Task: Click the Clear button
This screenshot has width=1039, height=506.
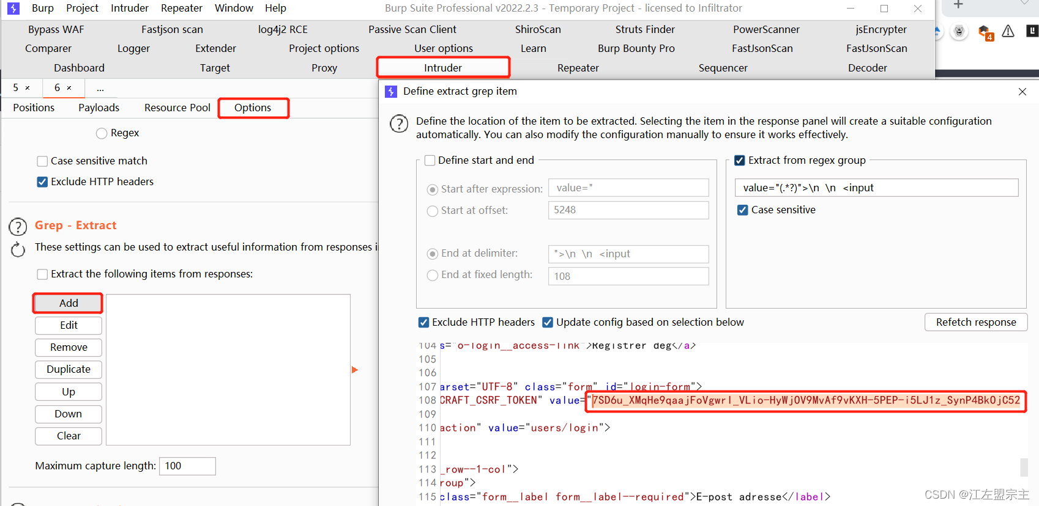Action: (x=69, y=436)
